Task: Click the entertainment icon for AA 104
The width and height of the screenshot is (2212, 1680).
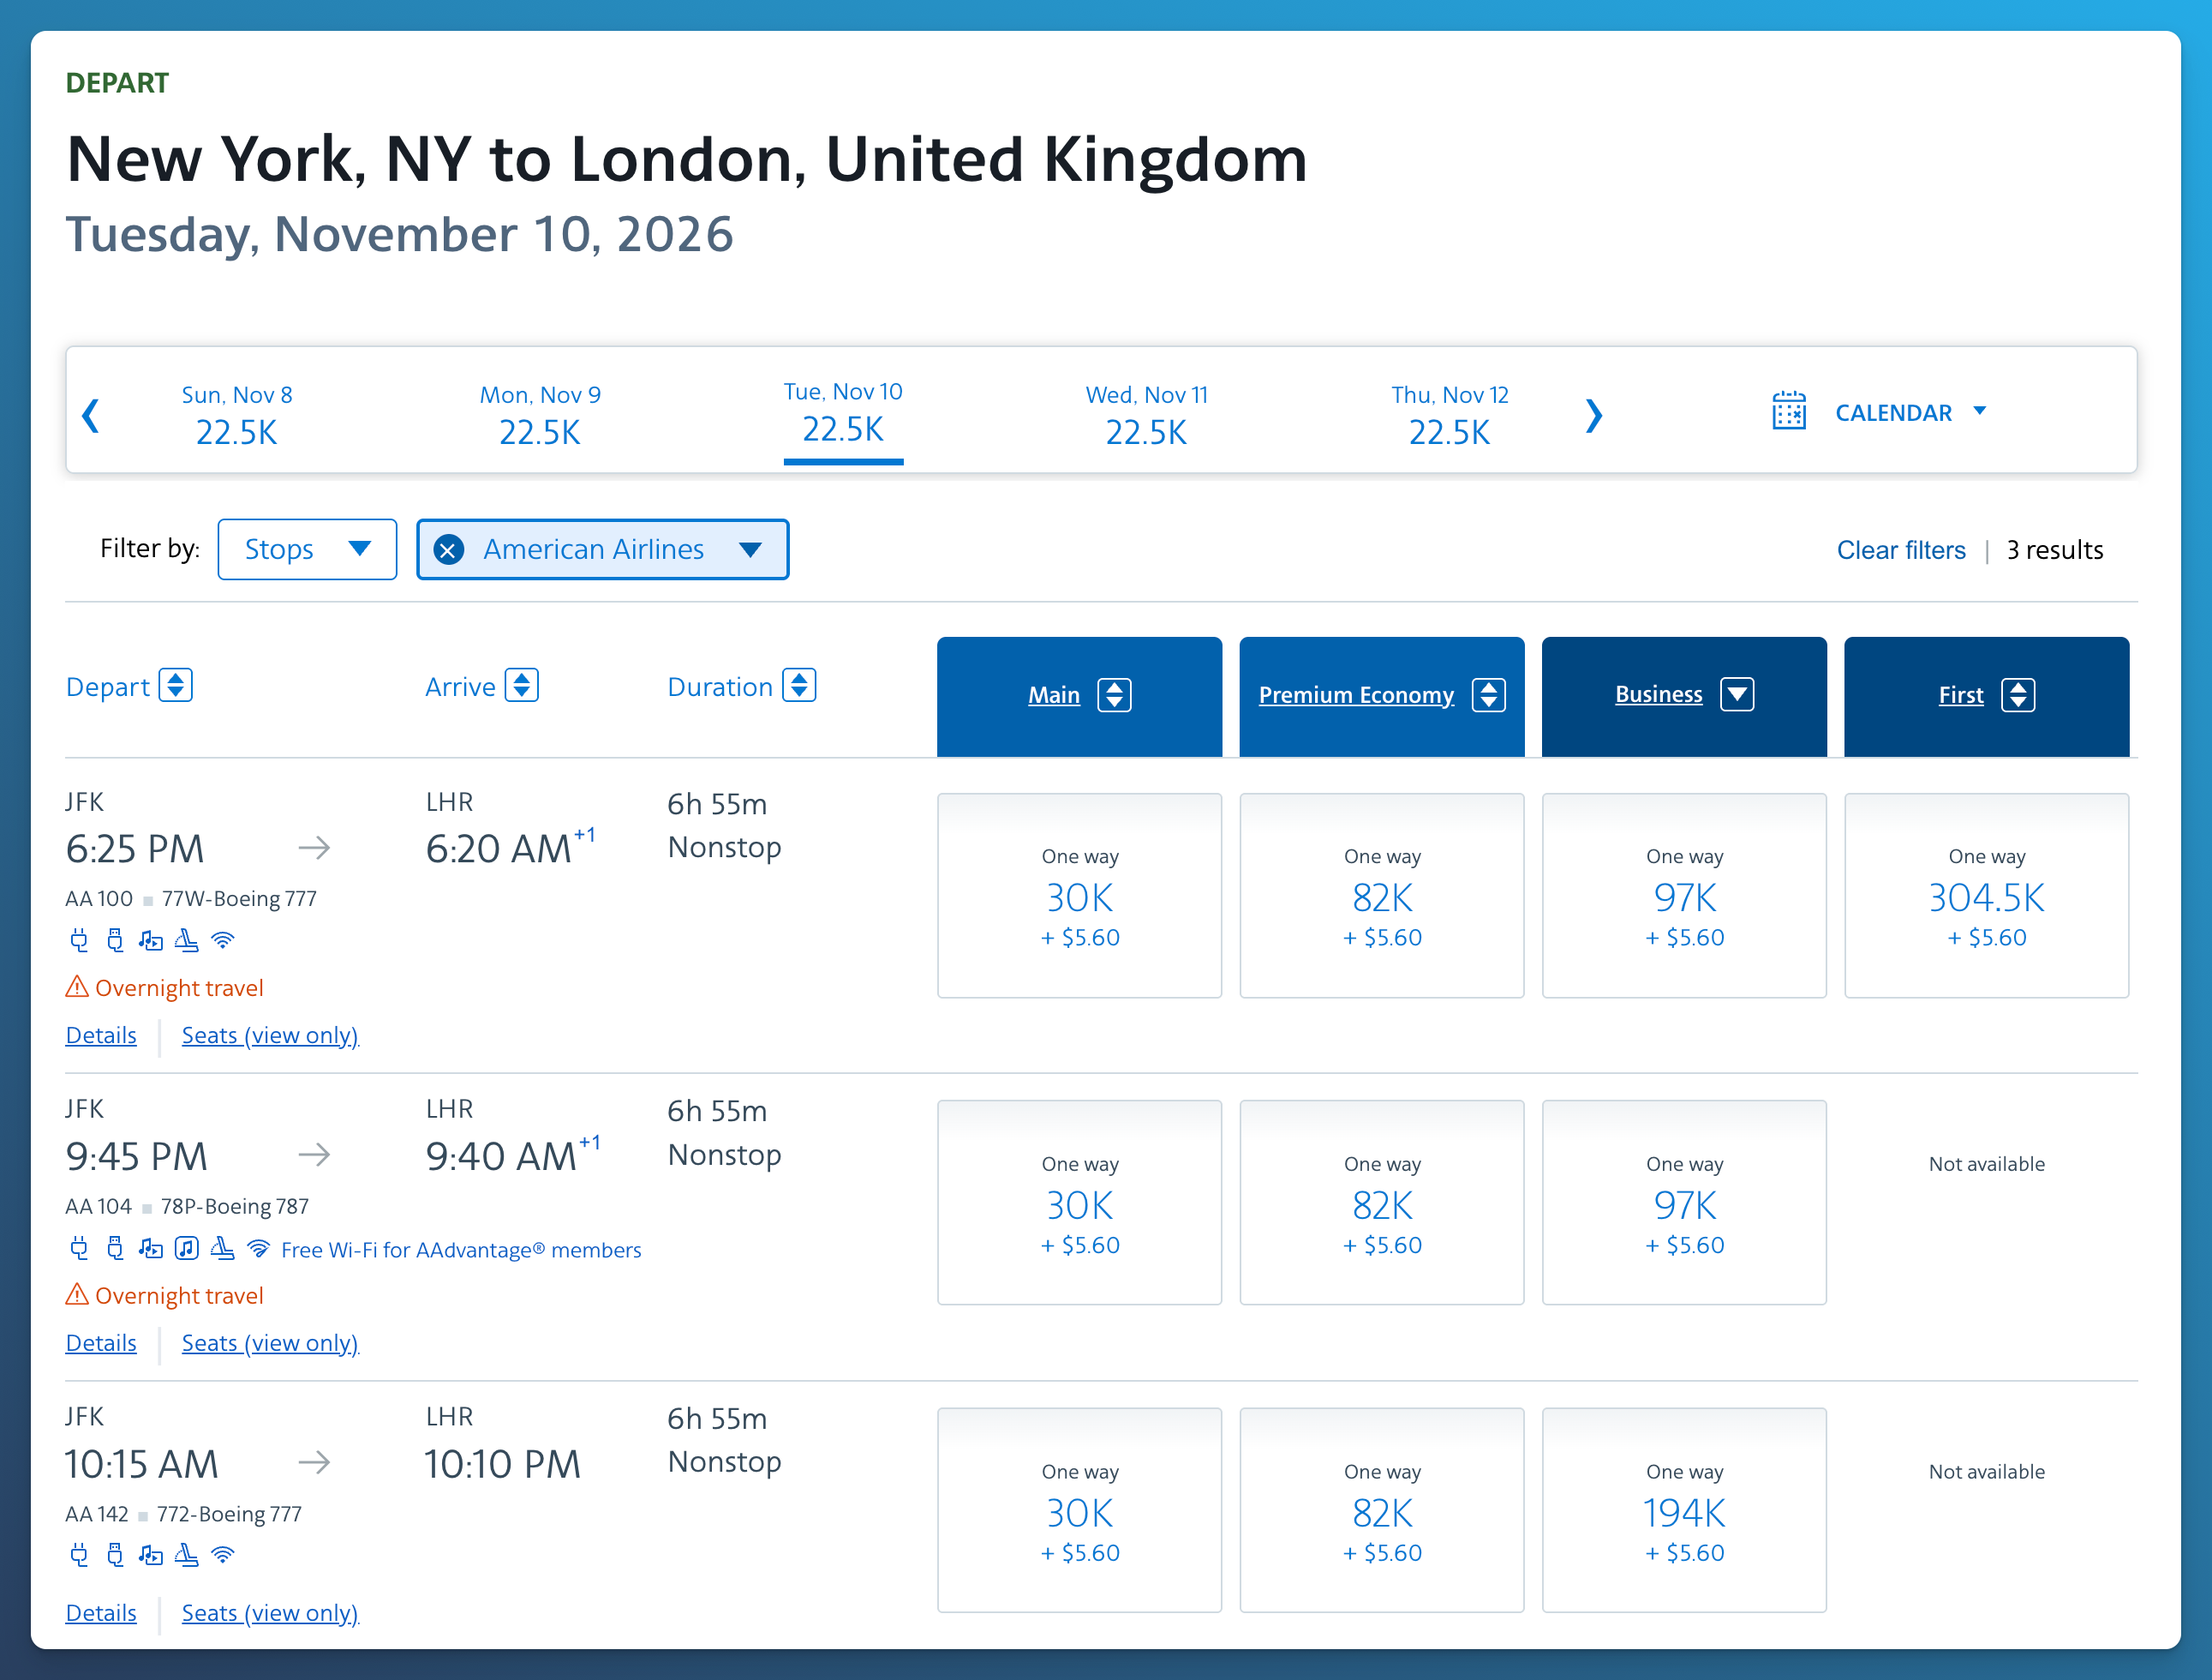Action: 151,1248
